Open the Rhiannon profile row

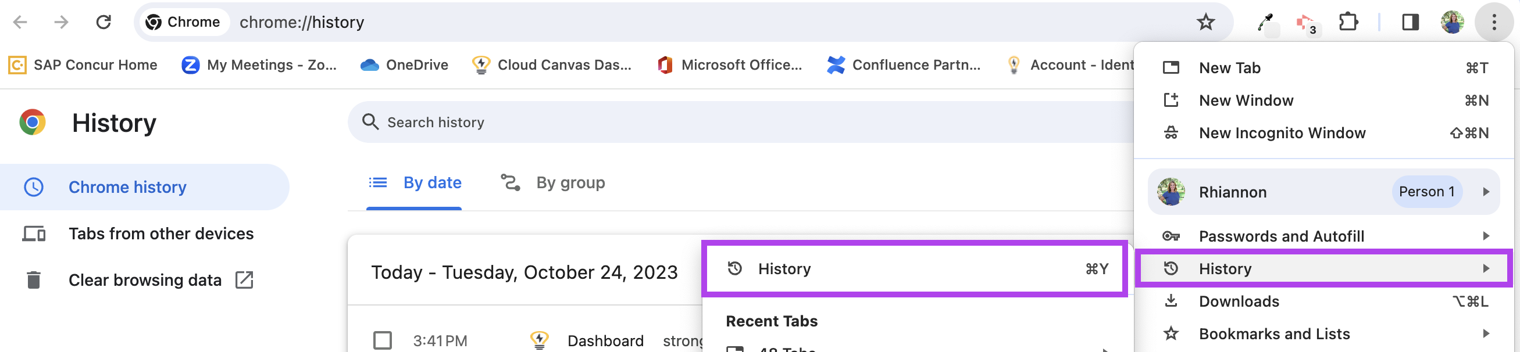tap(1323, 192)
